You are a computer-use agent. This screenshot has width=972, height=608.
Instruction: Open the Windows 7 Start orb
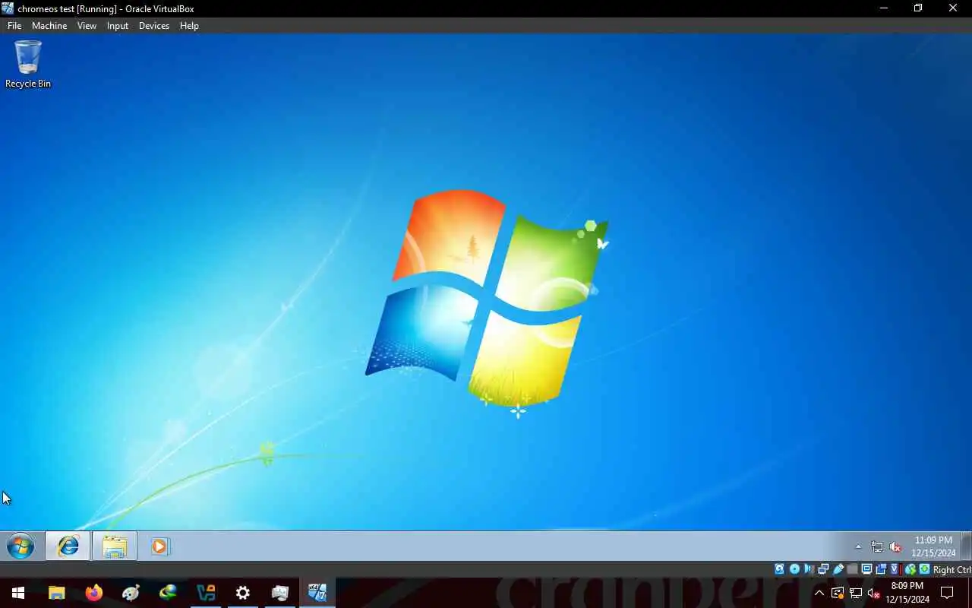[x=21, y=546]
